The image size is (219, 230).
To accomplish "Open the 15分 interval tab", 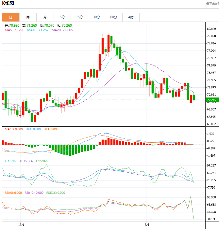I will click(x=79, y=17).
